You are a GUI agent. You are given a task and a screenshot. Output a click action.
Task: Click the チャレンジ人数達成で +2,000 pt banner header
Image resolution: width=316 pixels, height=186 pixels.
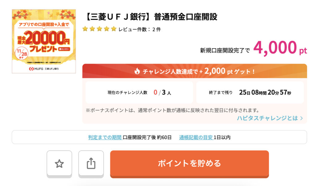click(x=194, y=71)
